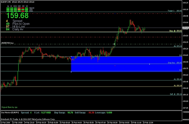Click the 158.60 price axis label
Screen dimensions: 189x124
[x=185, y=75]
